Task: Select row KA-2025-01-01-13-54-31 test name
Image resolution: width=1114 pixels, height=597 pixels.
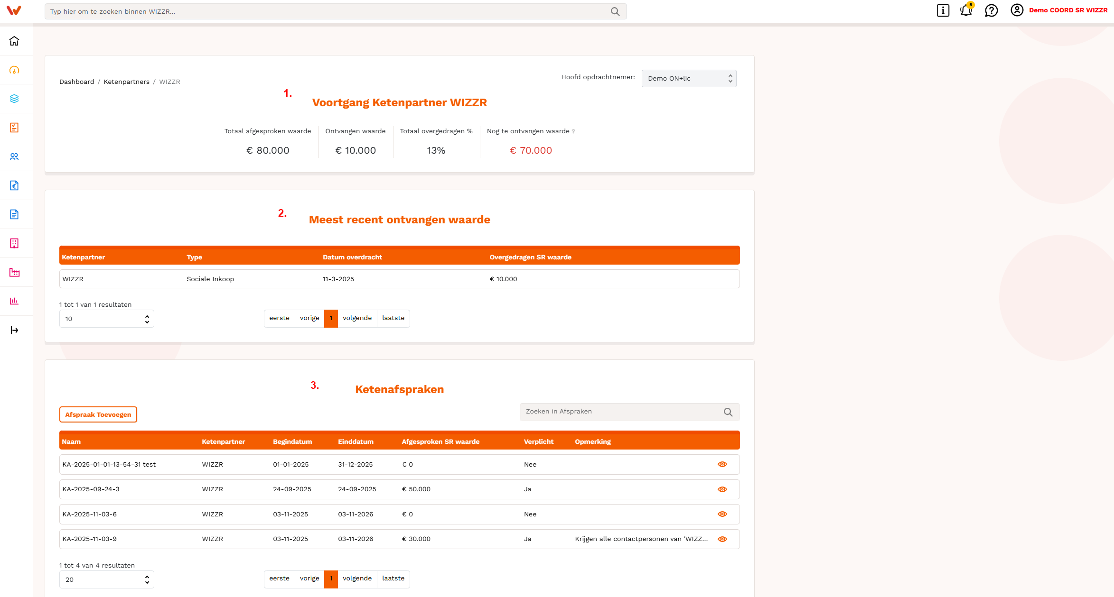Action: (109, 464)
